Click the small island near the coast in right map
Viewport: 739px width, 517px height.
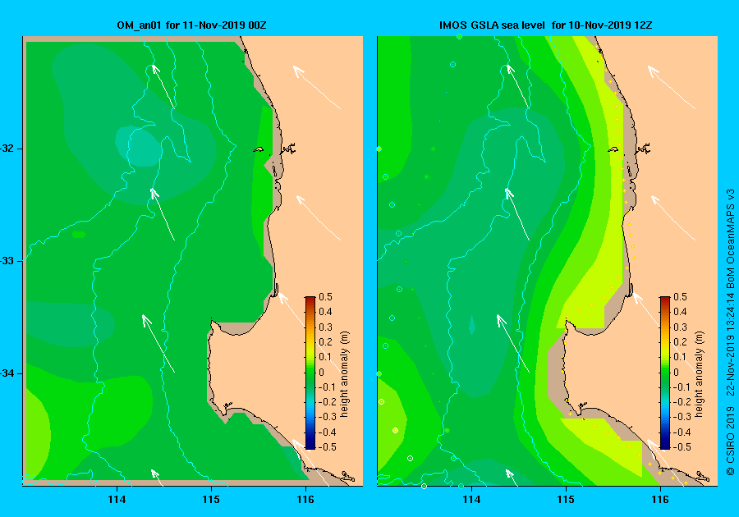click(613, 149)
